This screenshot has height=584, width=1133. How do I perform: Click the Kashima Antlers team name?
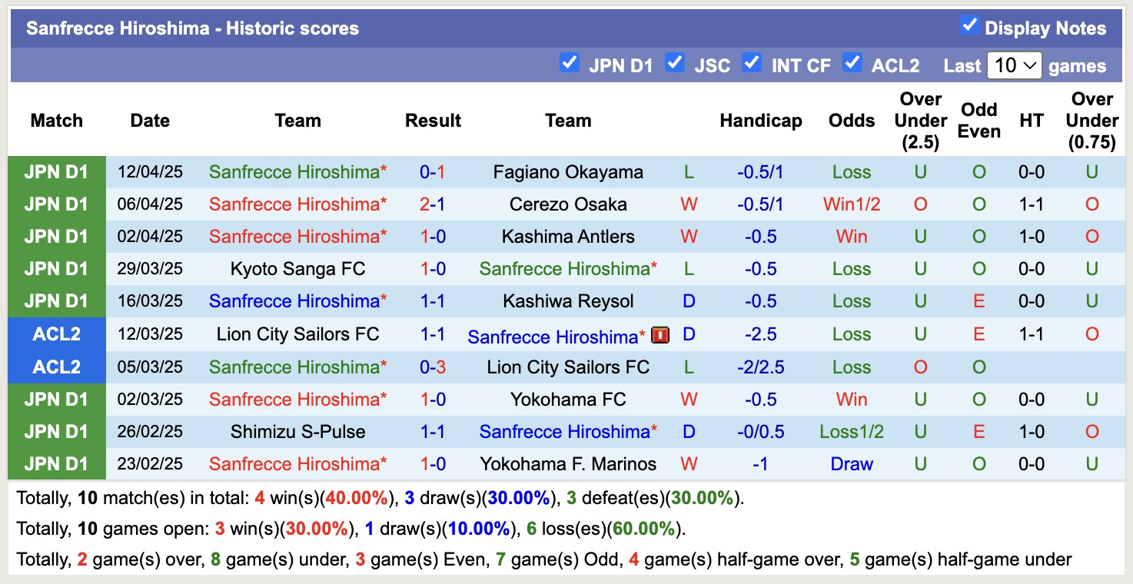click(x=568, y=236)
